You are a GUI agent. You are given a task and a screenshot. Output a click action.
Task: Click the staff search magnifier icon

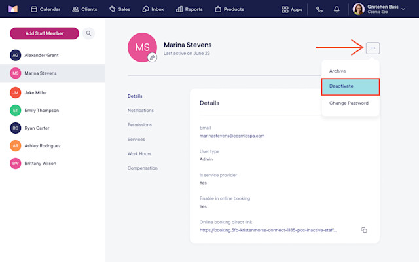(x=88, y=33)
